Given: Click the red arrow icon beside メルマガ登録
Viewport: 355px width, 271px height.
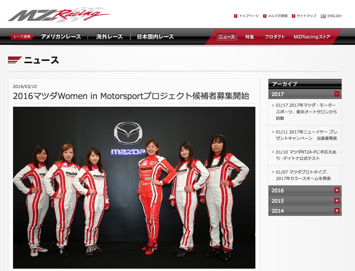Looking at the screenshot, I should (x=264, y=16).
